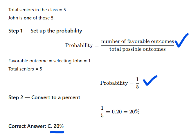This screenshot has height=134, width=189.
Task: Click the 1/5 fraction in the percent conversion
Action: pos(102,112)
